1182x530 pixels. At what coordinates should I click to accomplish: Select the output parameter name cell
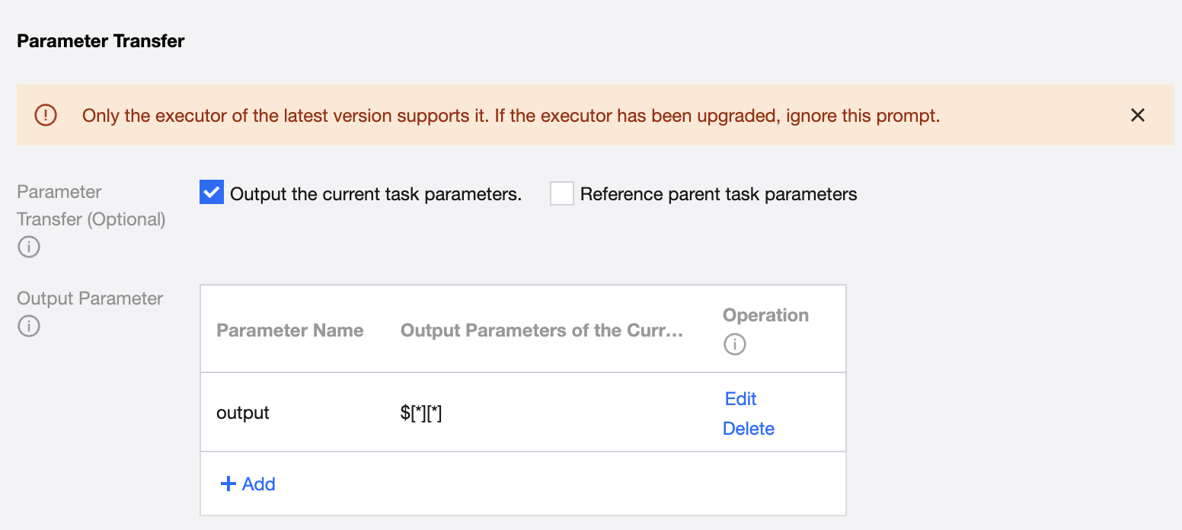pos(243,413)
